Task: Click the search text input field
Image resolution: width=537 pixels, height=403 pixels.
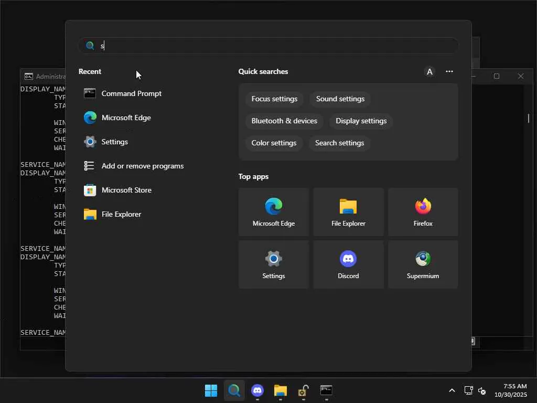Action: click(x=268, y=46)
